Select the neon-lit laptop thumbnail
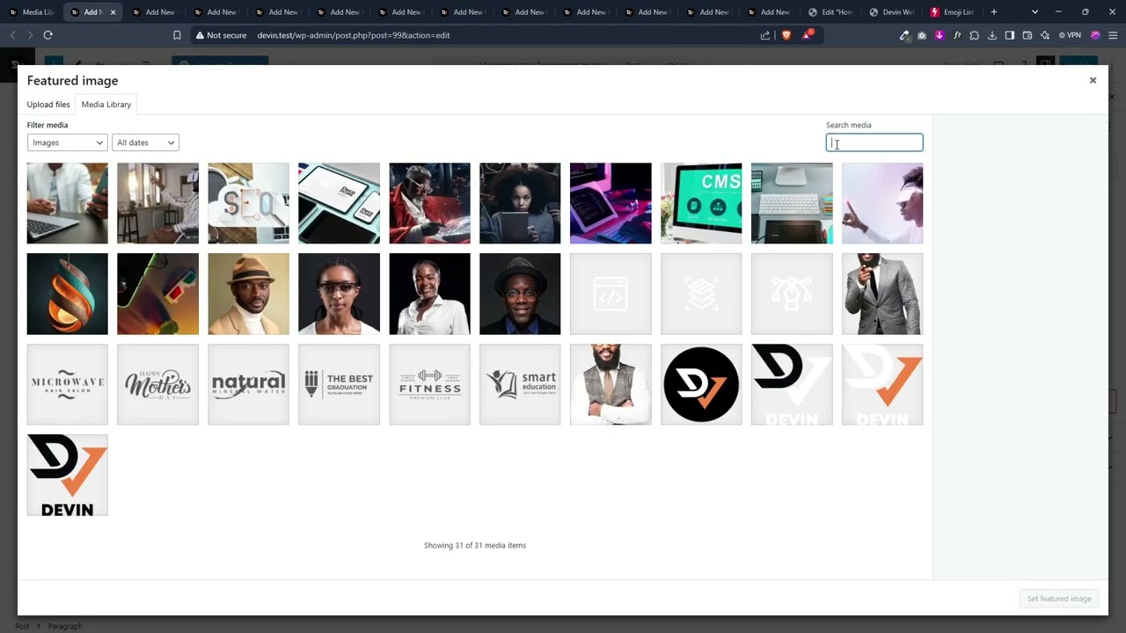This screenshot has height=633, width=1126. pos(611,203)
